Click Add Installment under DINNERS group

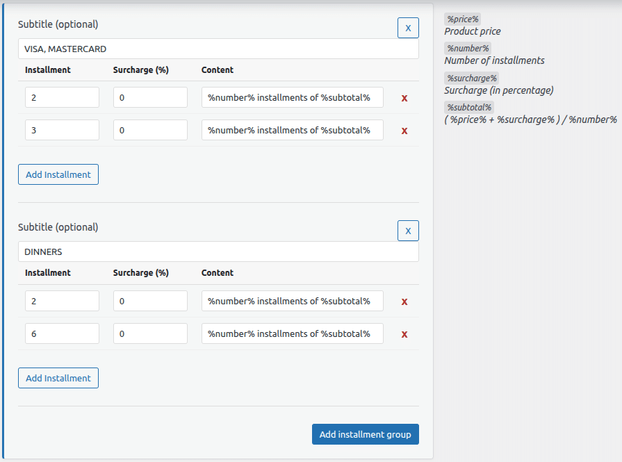click(x=58, y=378)
